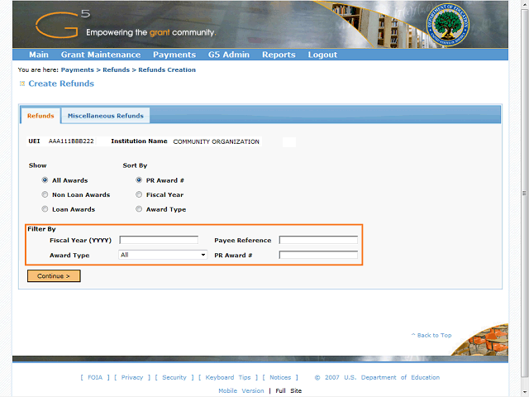This screenshot has width=529, height=397.
Task: Sort by Fiscal Year radio option
Action: coord(139,194)
